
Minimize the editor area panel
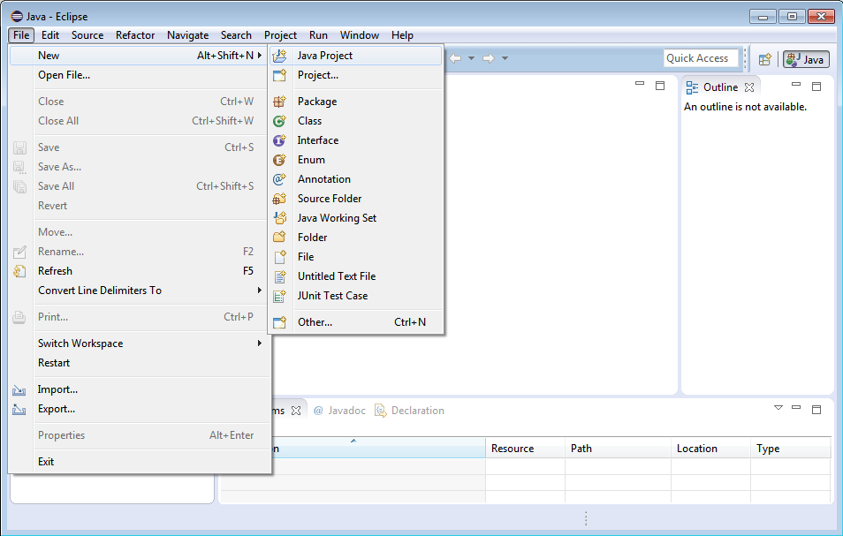point(640,84)
